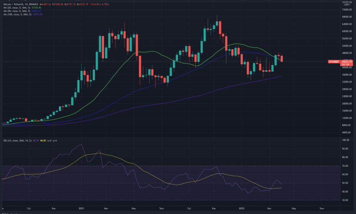Screen dimensions: 356x214
Task: Click the 32000.00 level on price axis
Action: tap(346, 82)
